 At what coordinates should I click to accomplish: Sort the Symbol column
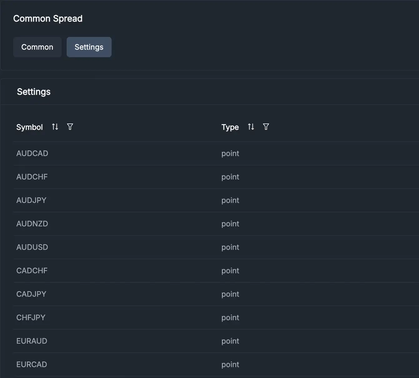pos(55,127)
